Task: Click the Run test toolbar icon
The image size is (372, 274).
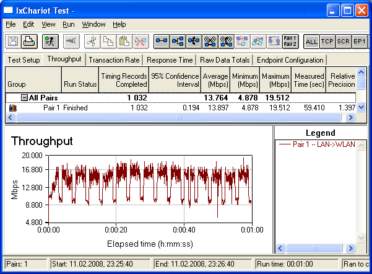Action: click(x=50, y=42)
